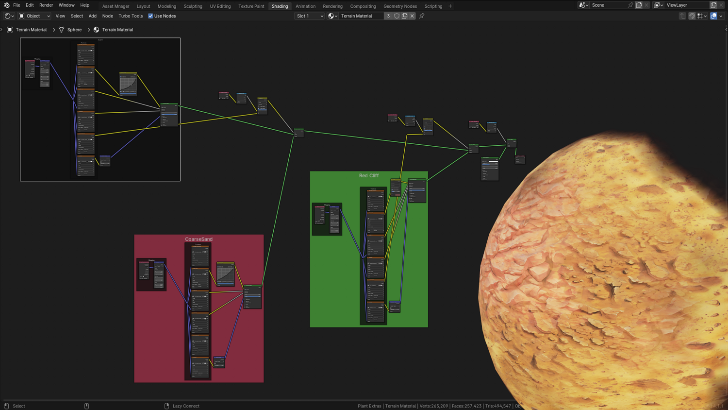
Task: Toggle the Use Nodes checkbox
Action: point(150,16)
